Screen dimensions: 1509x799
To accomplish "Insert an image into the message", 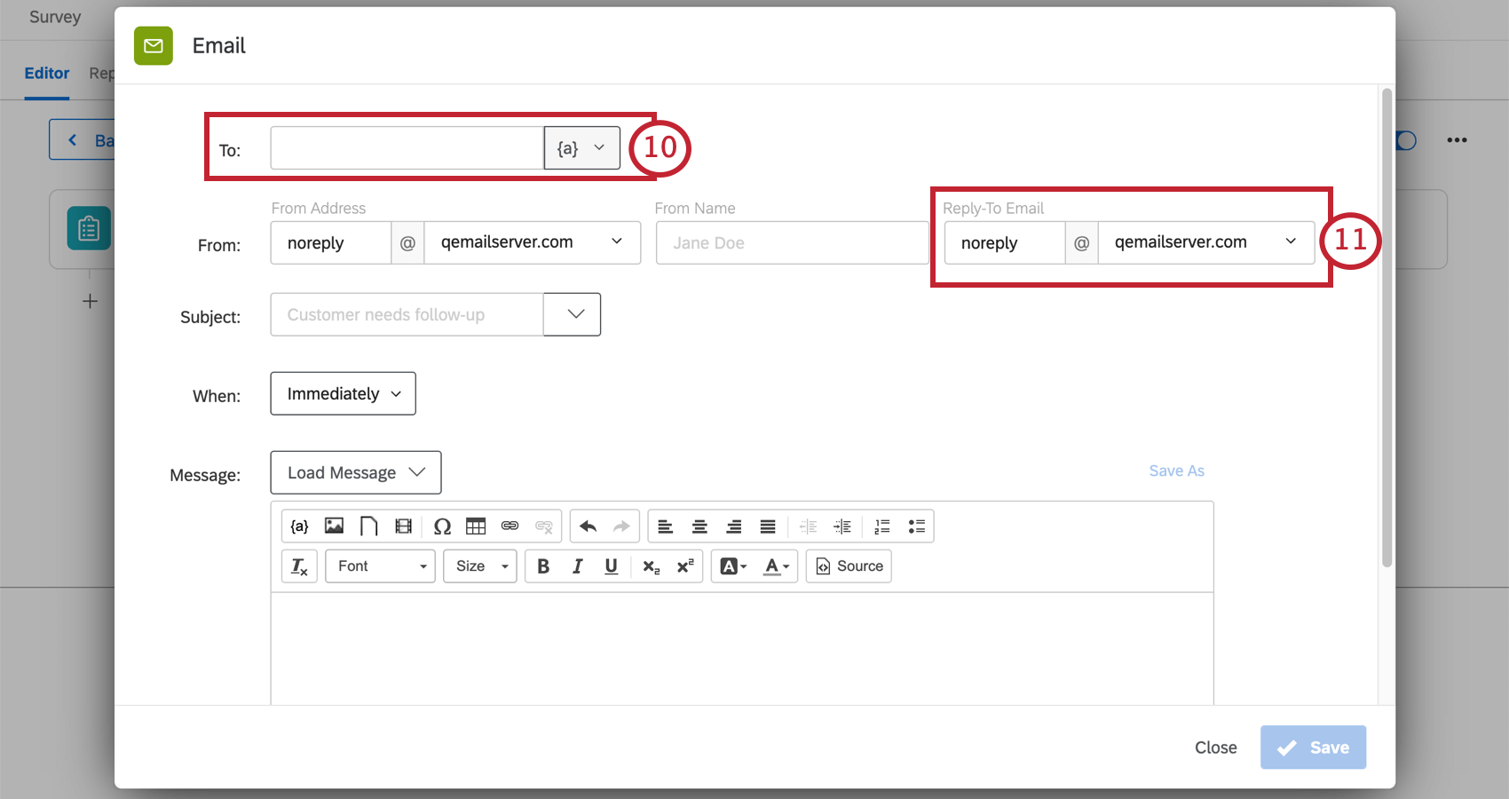I will click(x=333, y=526).
